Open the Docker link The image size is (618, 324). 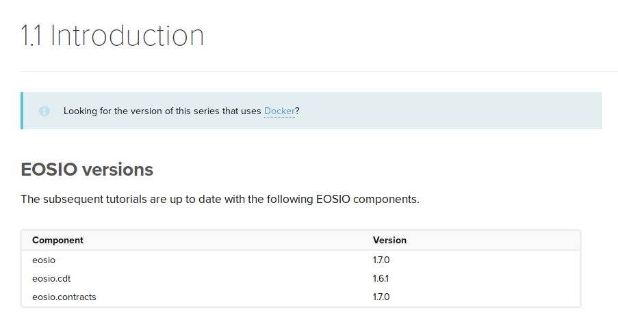(279, 111)
